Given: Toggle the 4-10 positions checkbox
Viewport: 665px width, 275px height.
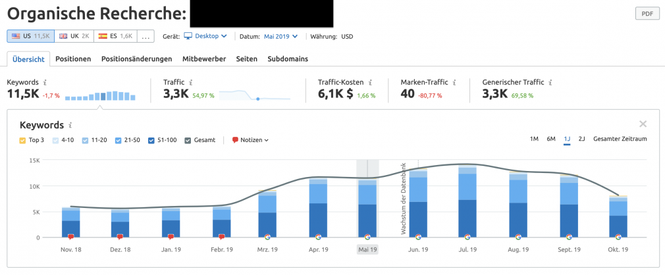Looking at the screenshot, I should [x=55, y=140].
